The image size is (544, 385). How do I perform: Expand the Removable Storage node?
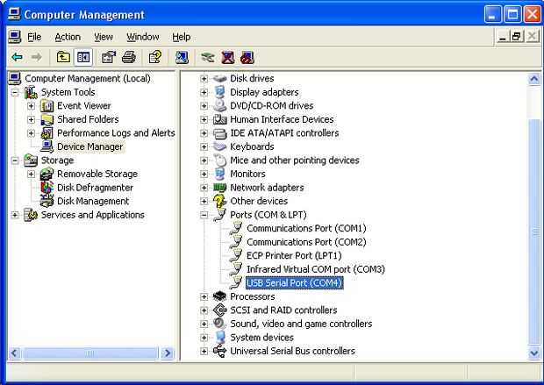point(32,175)
